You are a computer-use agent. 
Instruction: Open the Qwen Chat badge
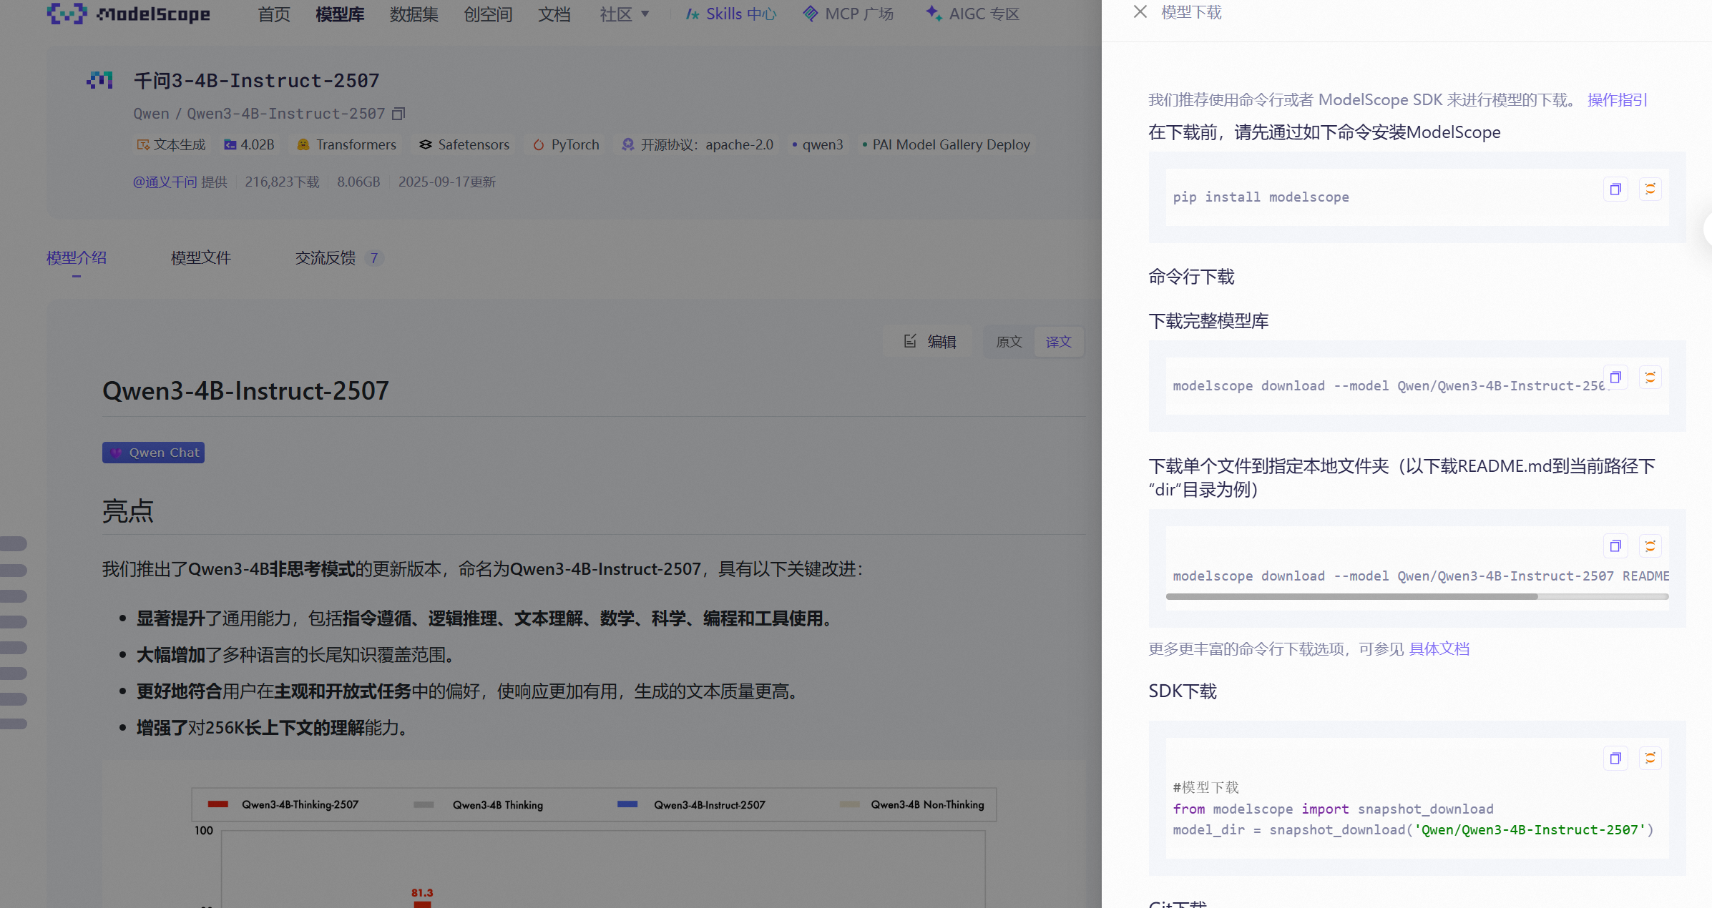[x=153, y=453]
